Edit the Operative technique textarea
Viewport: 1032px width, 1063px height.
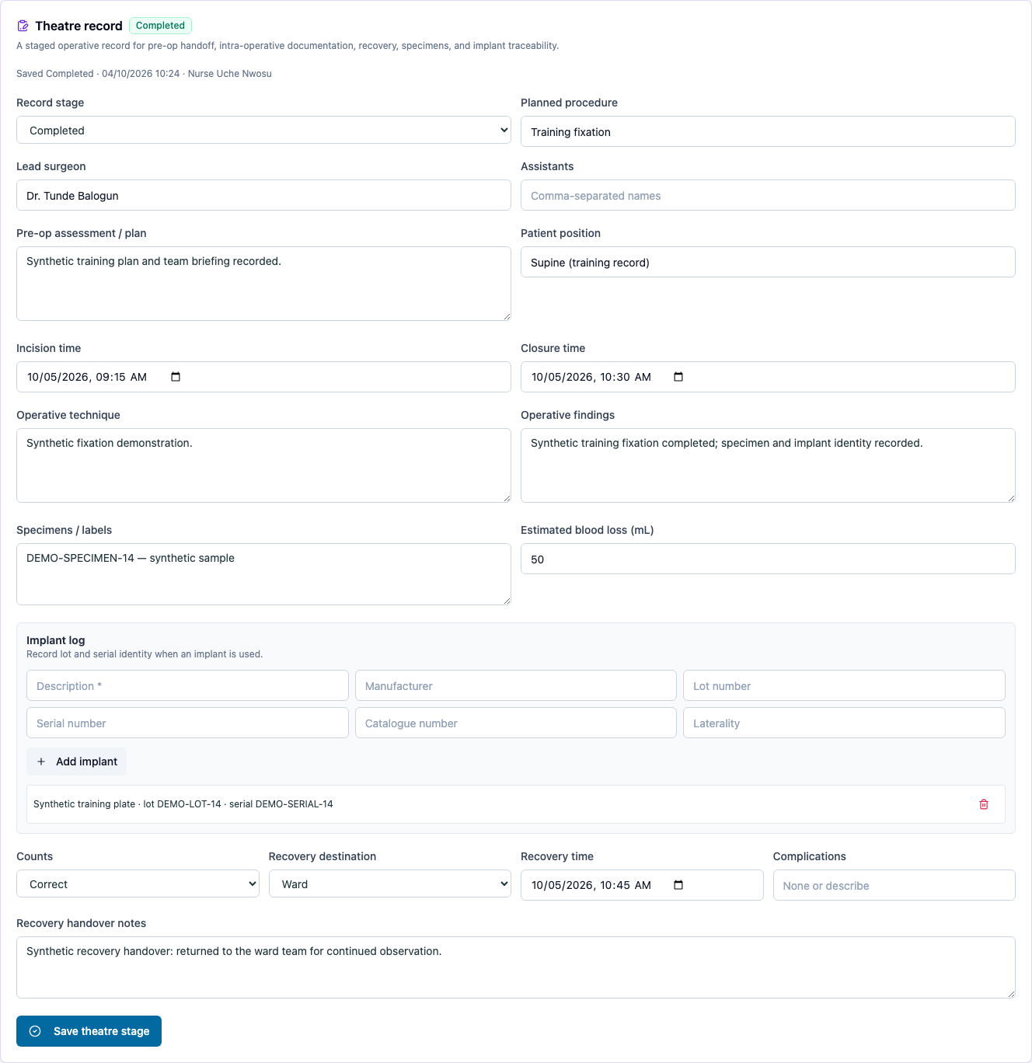pos(263,465)
